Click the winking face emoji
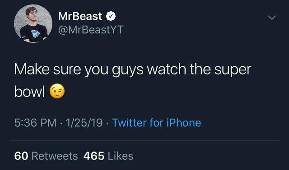Screen dimensions: 289x170 (57, 91)
